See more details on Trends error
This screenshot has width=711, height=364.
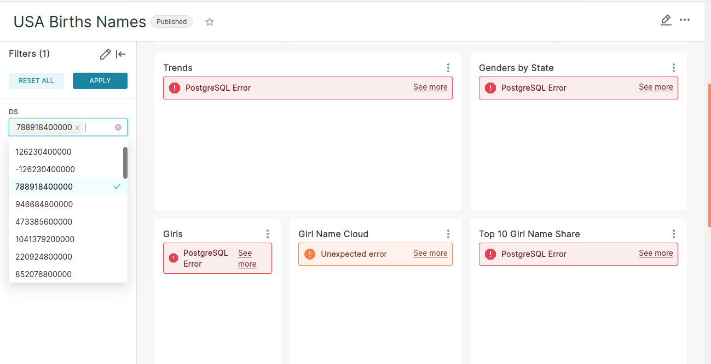click(430, 87)
